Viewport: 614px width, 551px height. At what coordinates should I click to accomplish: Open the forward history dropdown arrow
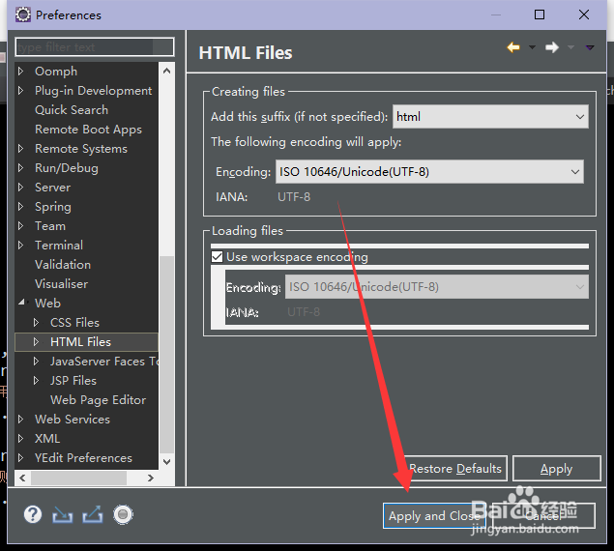click(x=570, y=47)
